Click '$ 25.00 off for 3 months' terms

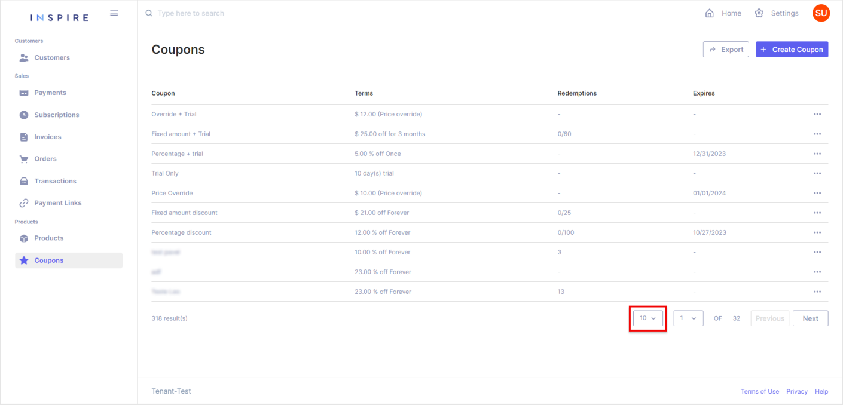click(390, 134)
